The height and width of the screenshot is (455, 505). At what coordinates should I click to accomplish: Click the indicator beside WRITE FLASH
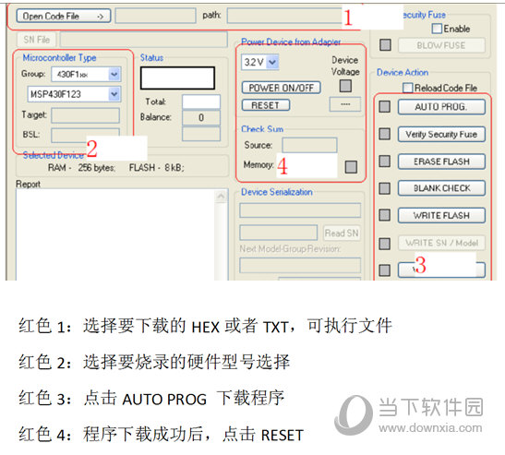click(385, 215)
